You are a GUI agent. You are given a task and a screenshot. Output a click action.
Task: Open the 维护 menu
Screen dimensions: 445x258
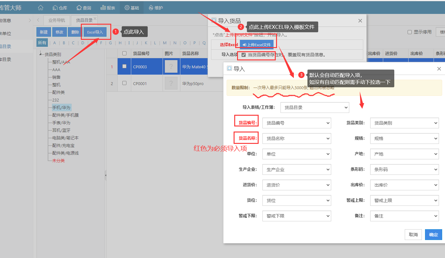point(156,8)
